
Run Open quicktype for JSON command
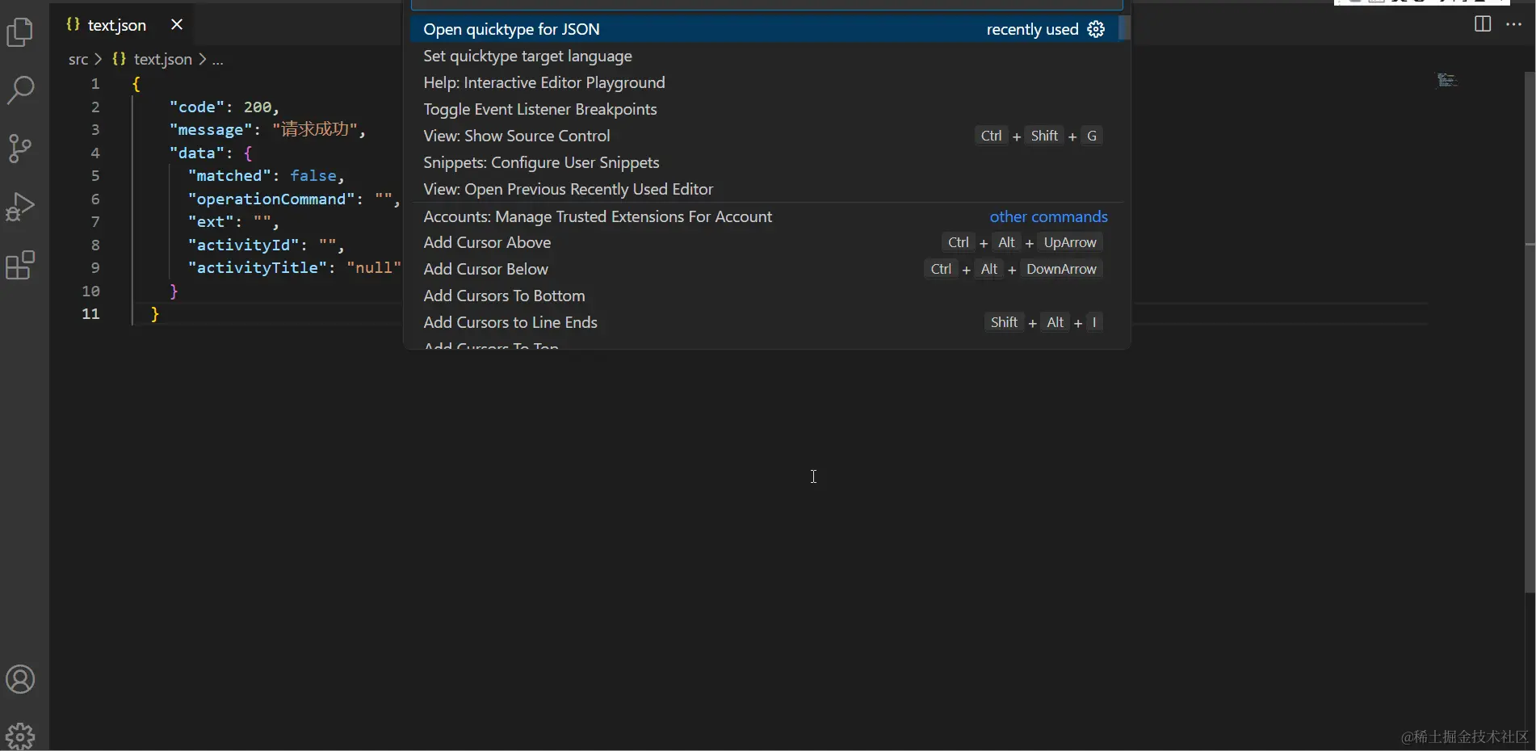point(764,29)
